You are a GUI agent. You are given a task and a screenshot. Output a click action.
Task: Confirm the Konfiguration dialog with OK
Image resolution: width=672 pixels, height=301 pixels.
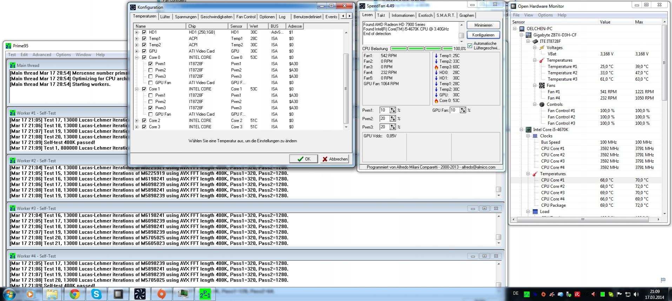tap(304, 159)
